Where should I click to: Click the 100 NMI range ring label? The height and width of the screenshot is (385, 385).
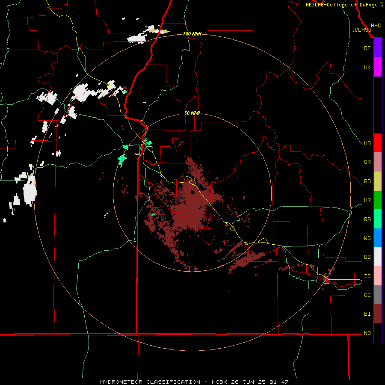point(192,34)
